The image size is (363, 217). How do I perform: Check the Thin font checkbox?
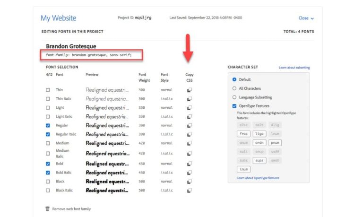pyautogui.click(x=48, y=90)
